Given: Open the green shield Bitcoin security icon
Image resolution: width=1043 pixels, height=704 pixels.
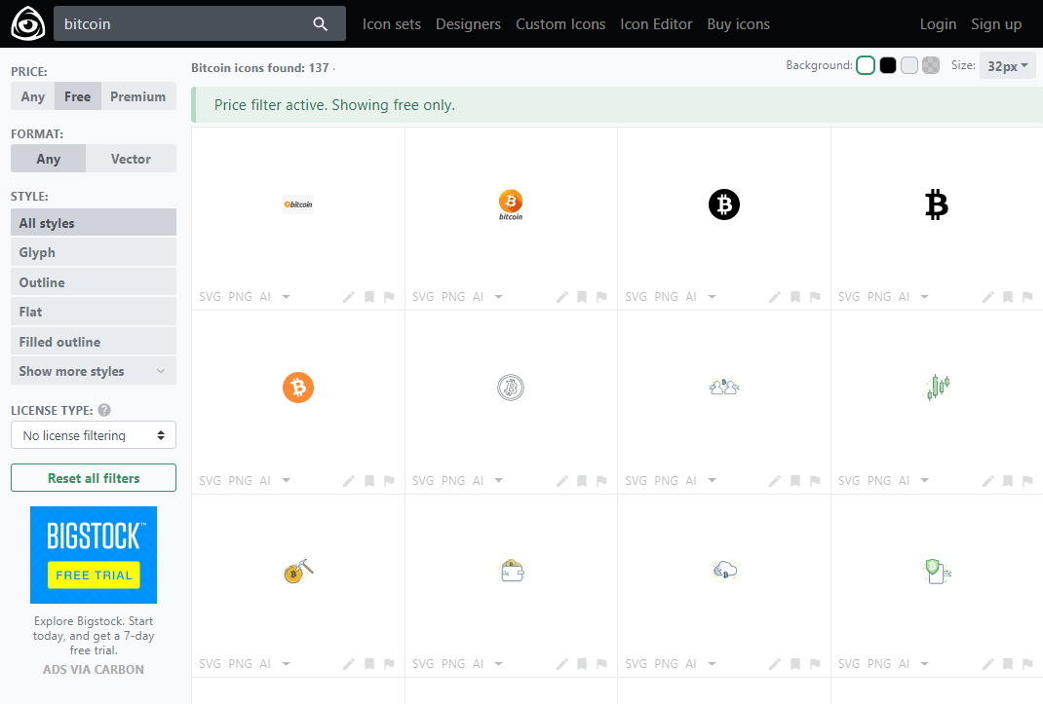Looking at the screenshot, I should click(x=938, y=571).
